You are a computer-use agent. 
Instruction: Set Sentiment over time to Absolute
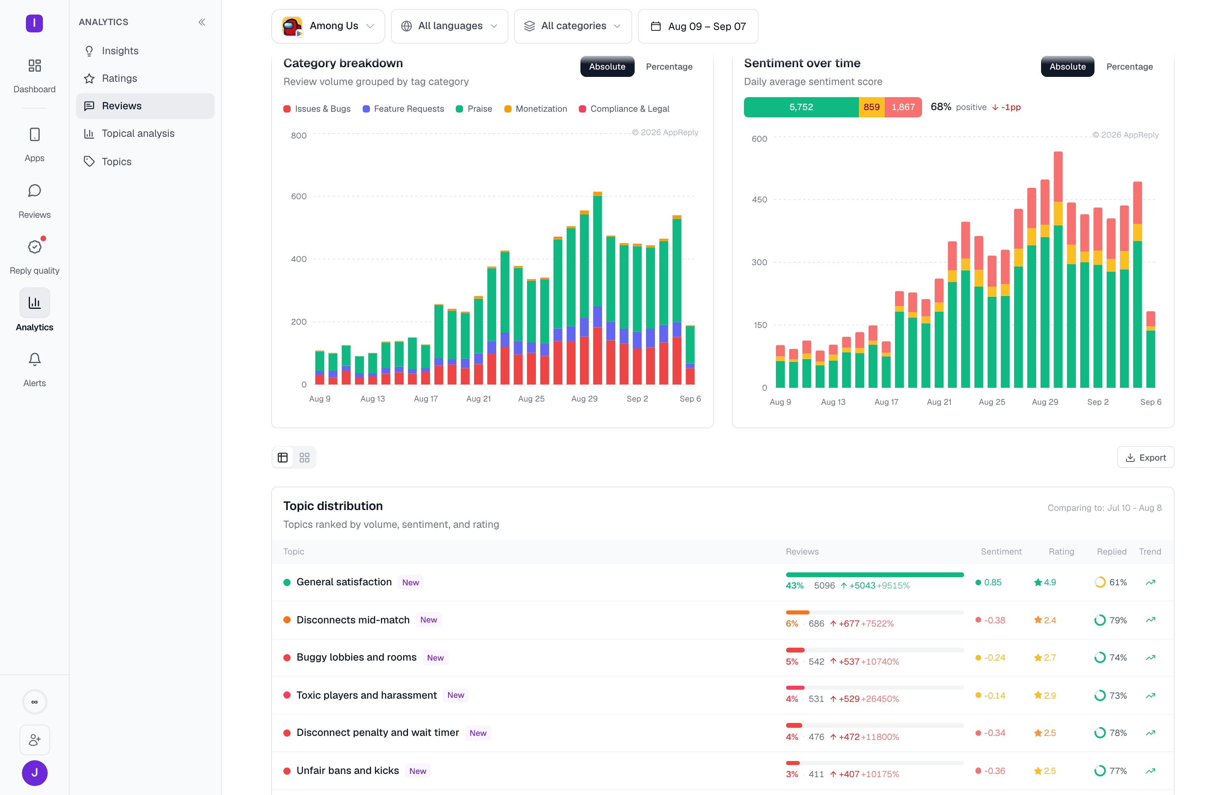pyautogui.click(x=1068, y=66)
